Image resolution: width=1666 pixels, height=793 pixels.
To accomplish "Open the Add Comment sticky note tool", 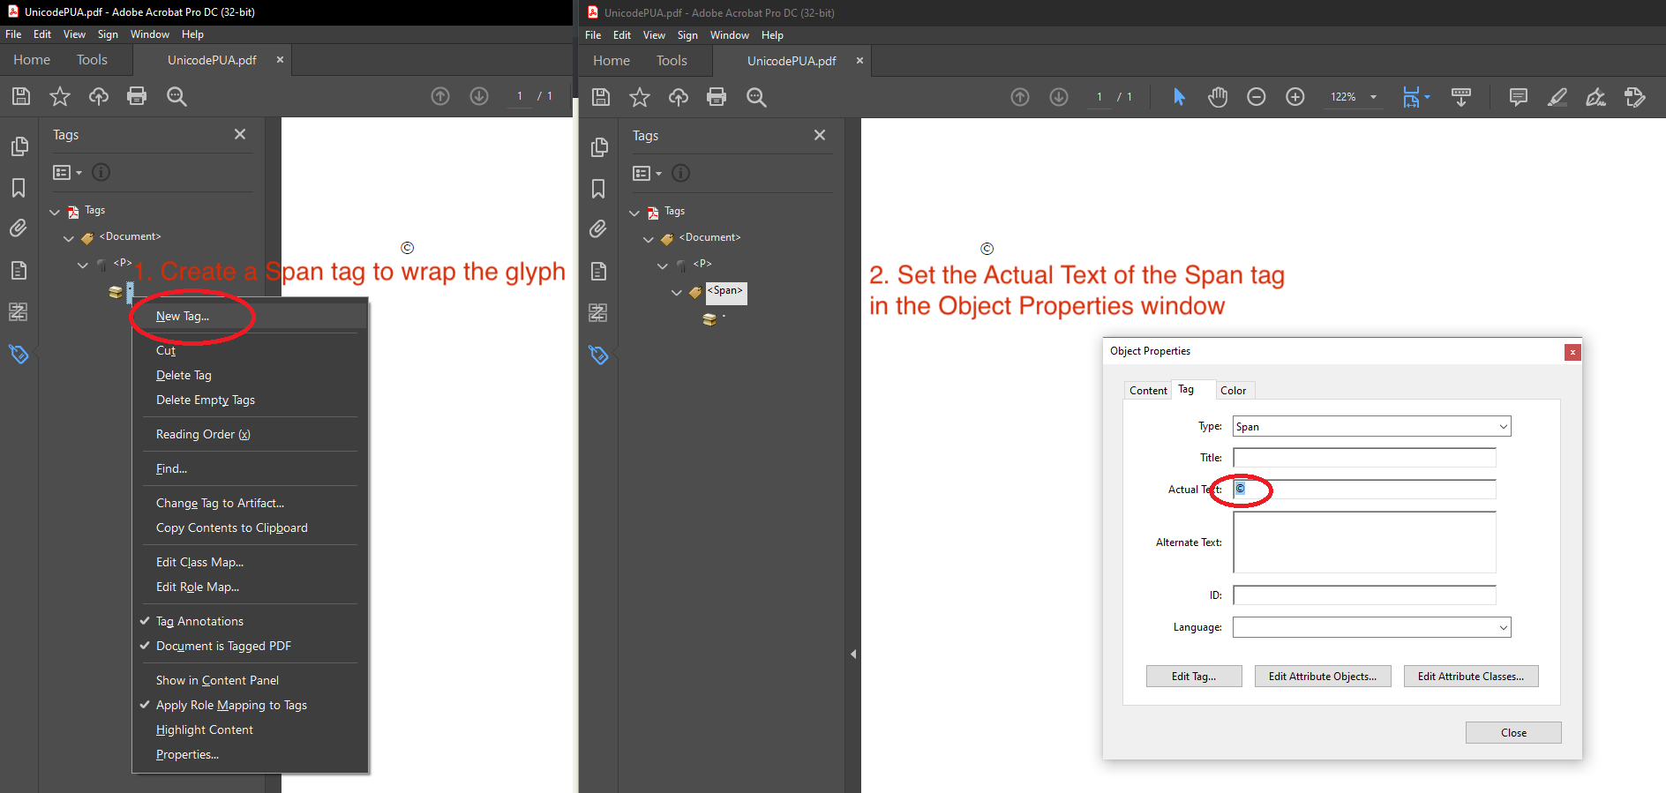I will (x=1518, y=97).
